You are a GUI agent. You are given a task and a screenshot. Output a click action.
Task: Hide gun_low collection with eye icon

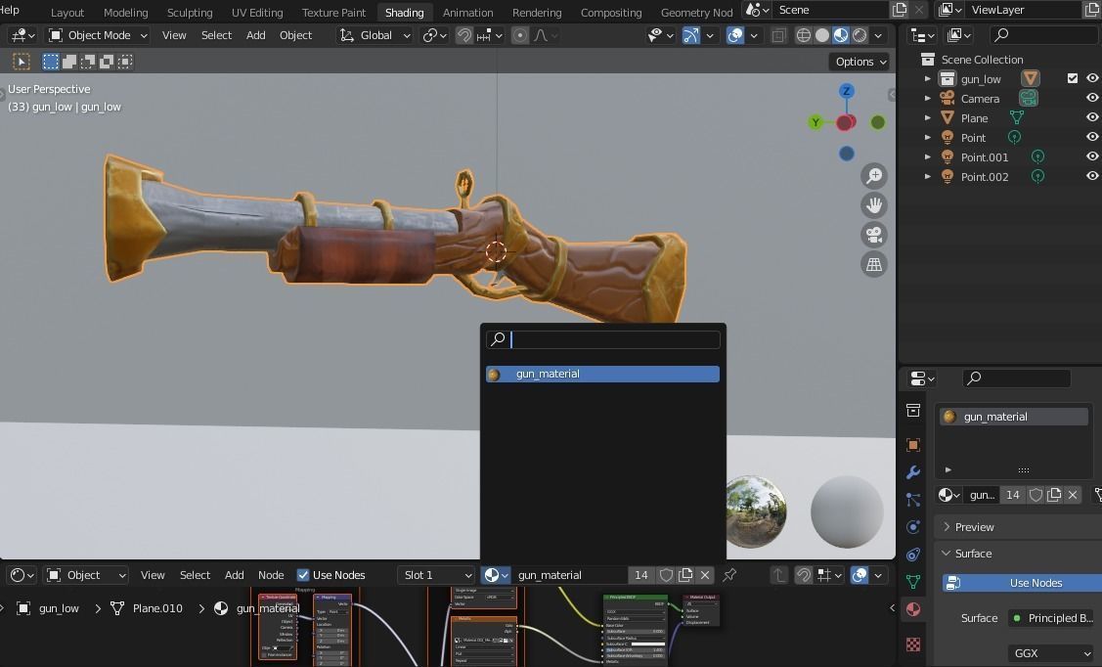pyautogui.click(x=1092, y=78)
